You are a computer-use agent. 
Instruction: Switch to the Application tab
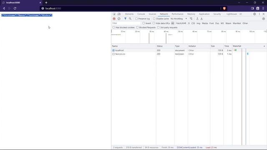click(204, 14)
